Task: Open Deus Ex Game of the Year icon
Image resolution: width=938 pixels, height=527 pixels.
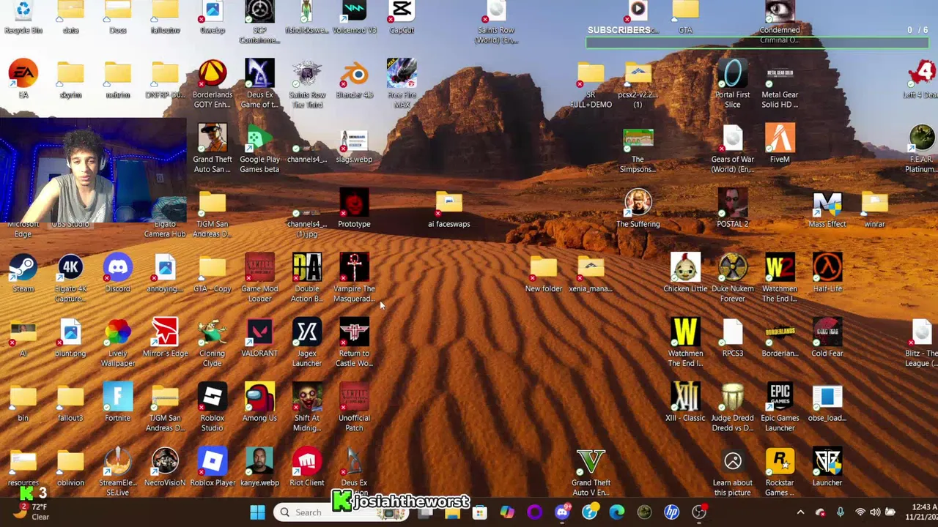Action: (259, 84)
